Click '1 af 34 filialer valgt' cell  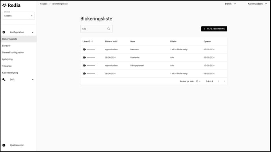[x=179, y=73]
